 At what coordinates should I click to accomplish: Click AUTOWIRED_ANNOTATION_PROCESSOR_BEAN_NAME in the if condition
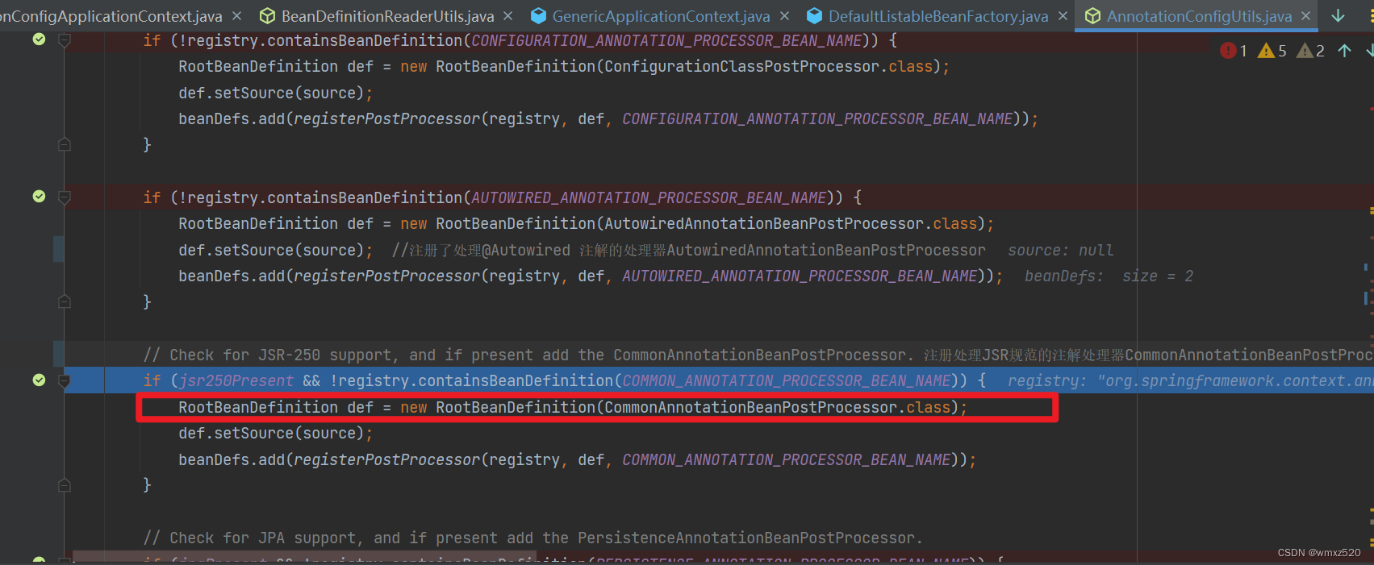pos(649,197)
